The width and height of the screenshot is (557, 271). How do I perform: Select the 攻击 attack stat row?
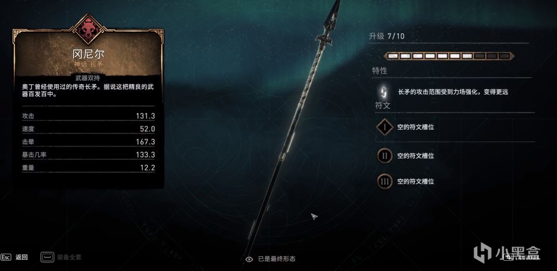(88, 116)
